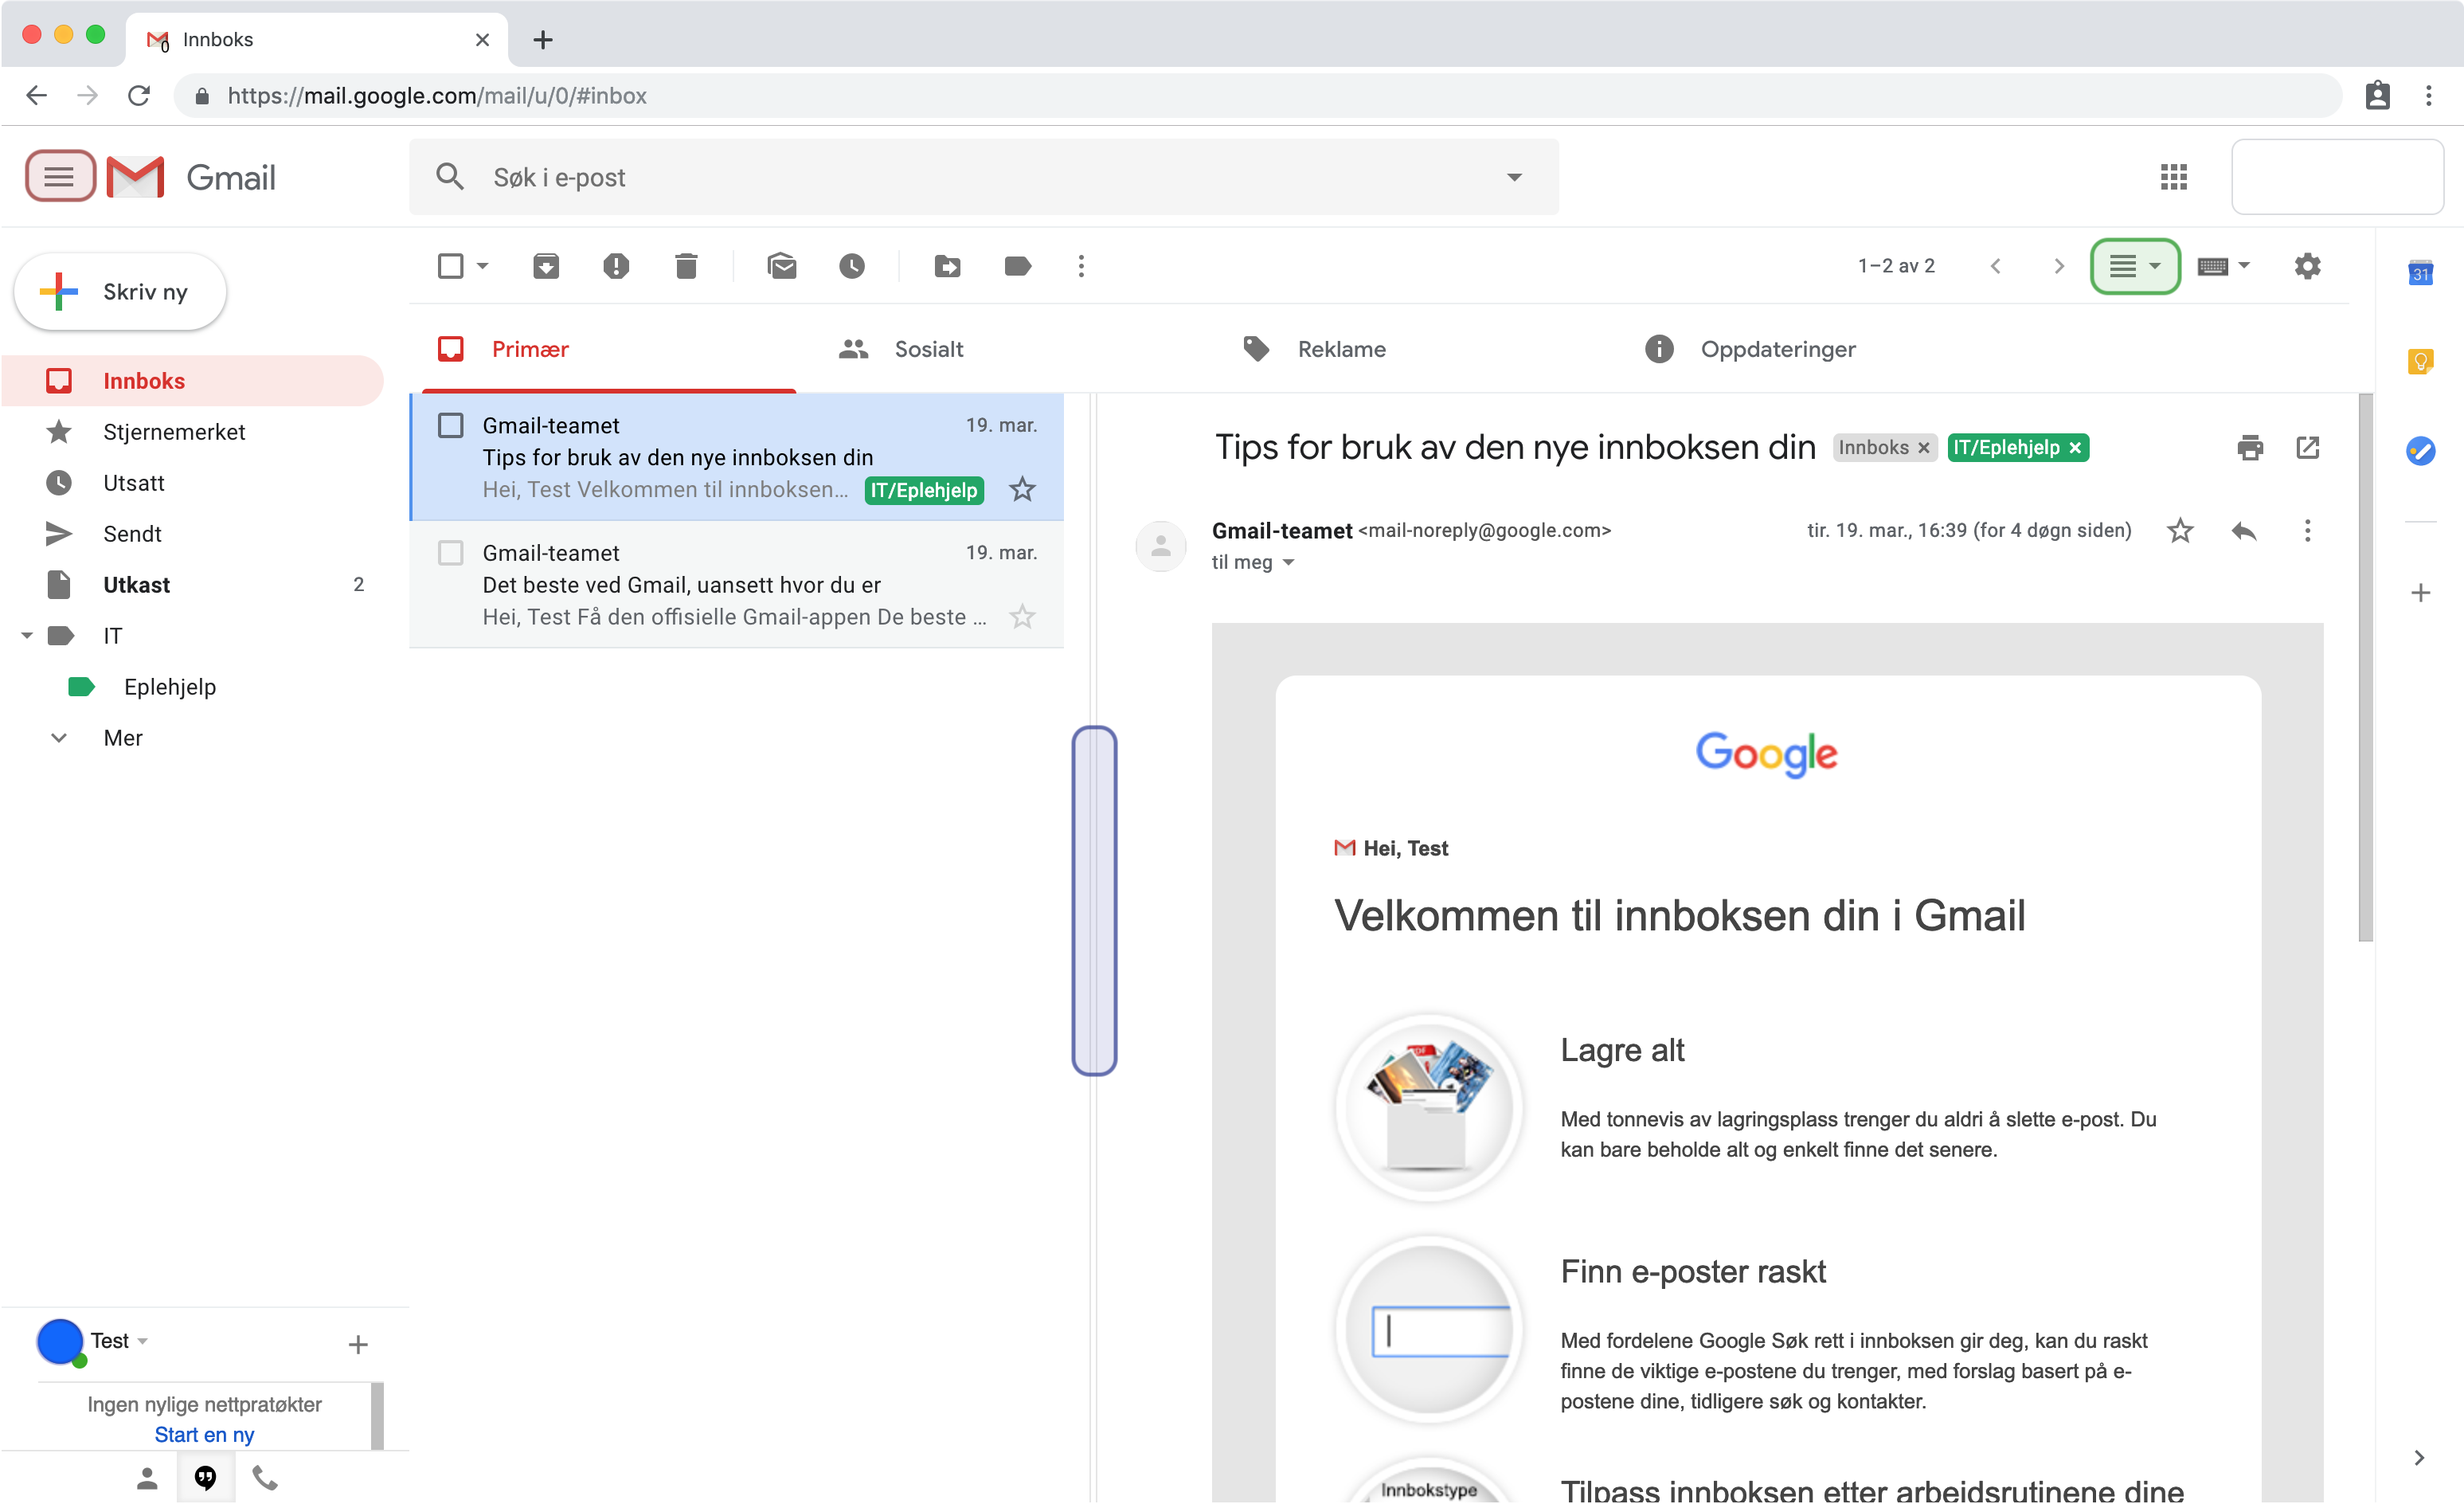
Task: Reply with the arrow icon
Action: coord(2244,530)
